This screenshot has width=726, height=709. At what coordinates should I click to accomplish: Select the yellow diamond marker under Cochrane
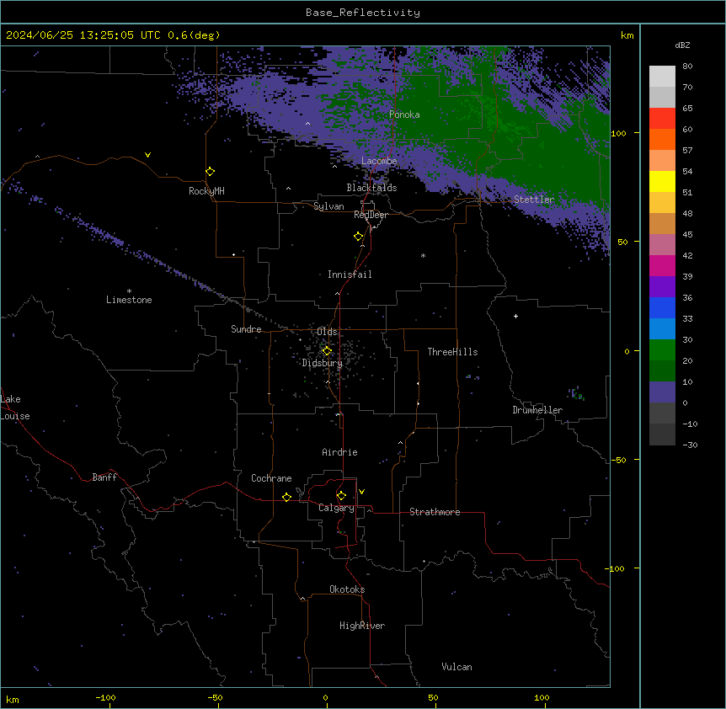pos(286,497)
